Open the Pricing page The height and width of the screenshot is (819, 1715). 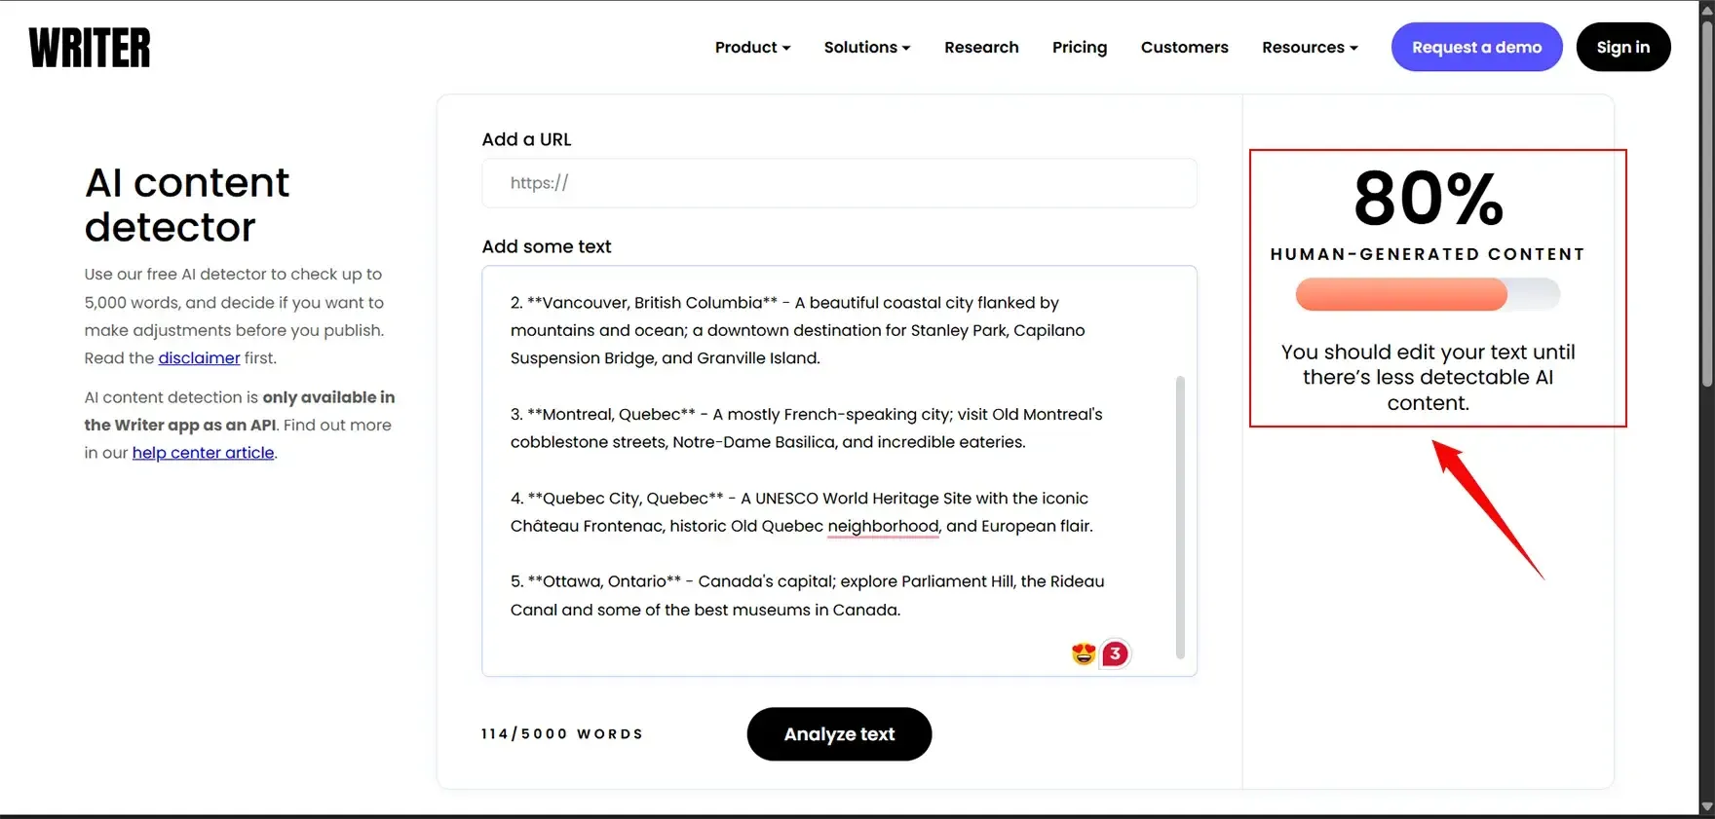pyautogui.click(x=1079, y=47)
